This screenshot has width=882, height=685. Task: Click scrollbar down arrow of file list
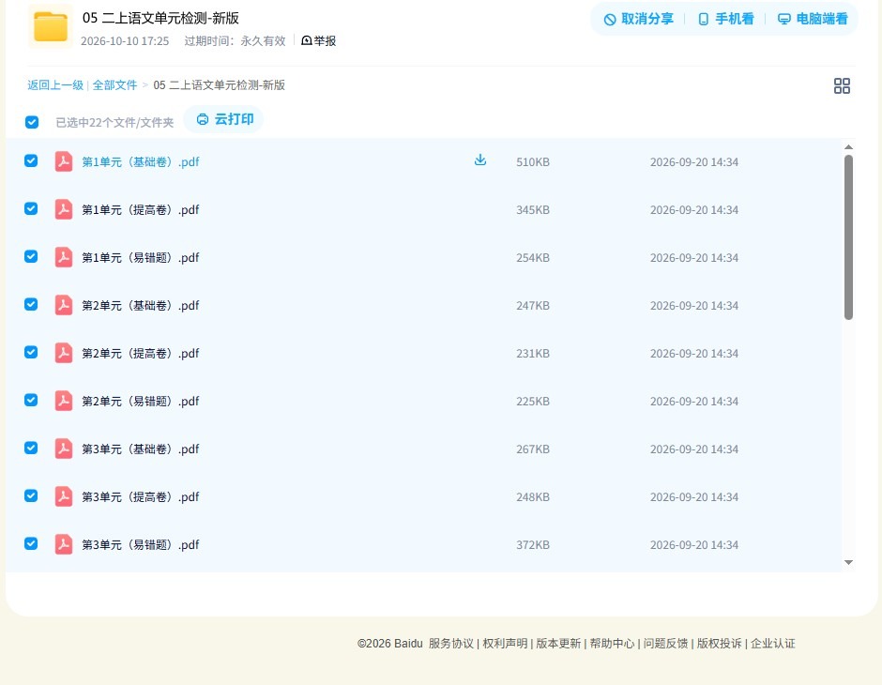pyautogui.click(x=848, y=562)
